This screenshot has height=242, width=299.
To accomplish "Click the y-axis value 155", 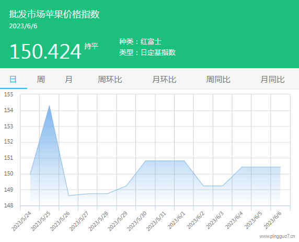I will [x=9, y=94].
